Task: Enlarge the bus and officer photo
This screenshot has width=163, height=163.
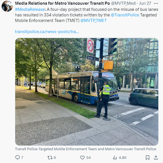Action: point(87,92)
